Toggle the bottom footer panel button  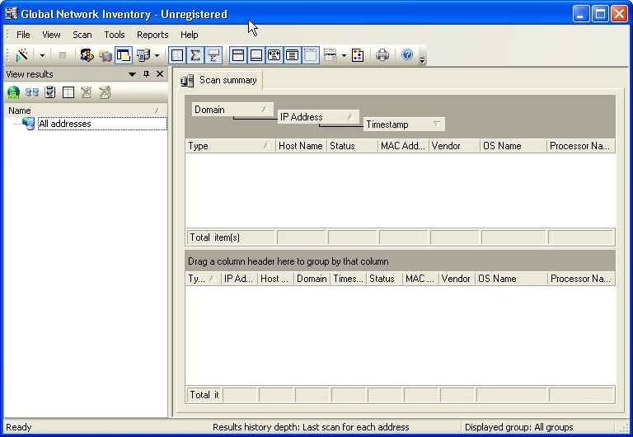[x=256, y=55]
